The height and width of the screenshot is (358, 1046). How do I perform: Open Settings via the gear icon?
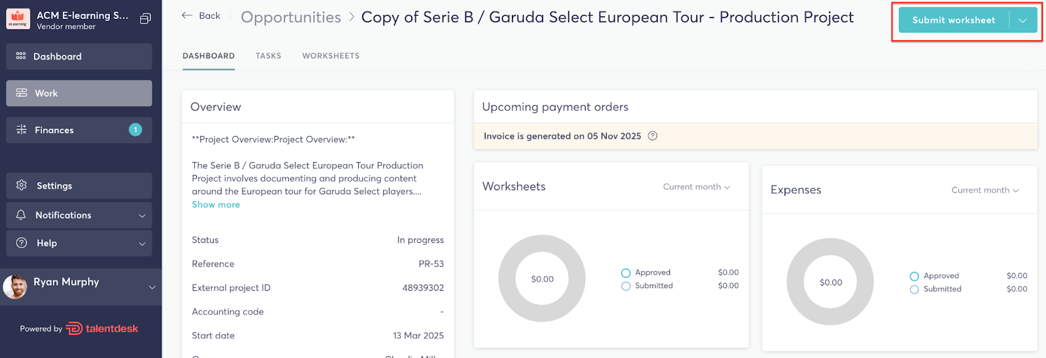tap(22, 186)
